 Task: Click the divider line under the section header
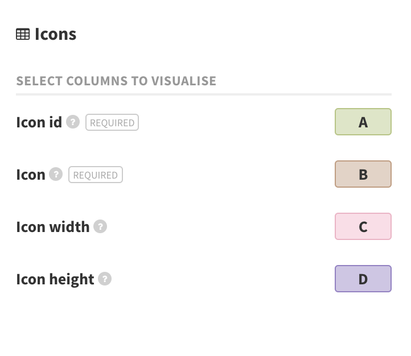[204, 94]
